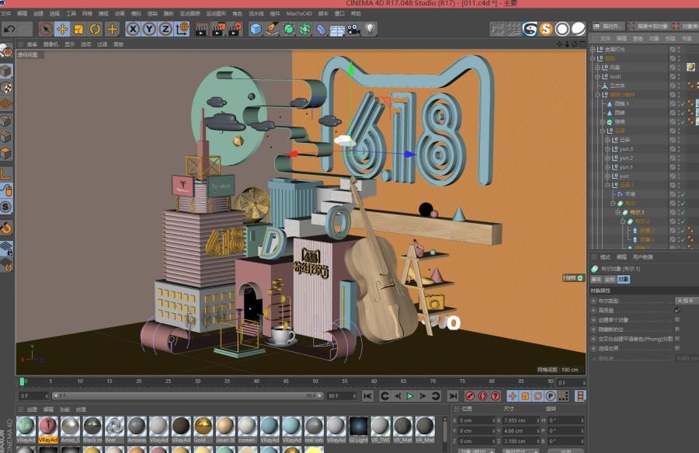Toggle the checked high quality checkbox
The image size is (699, 453).
click(x=677, y=310)
